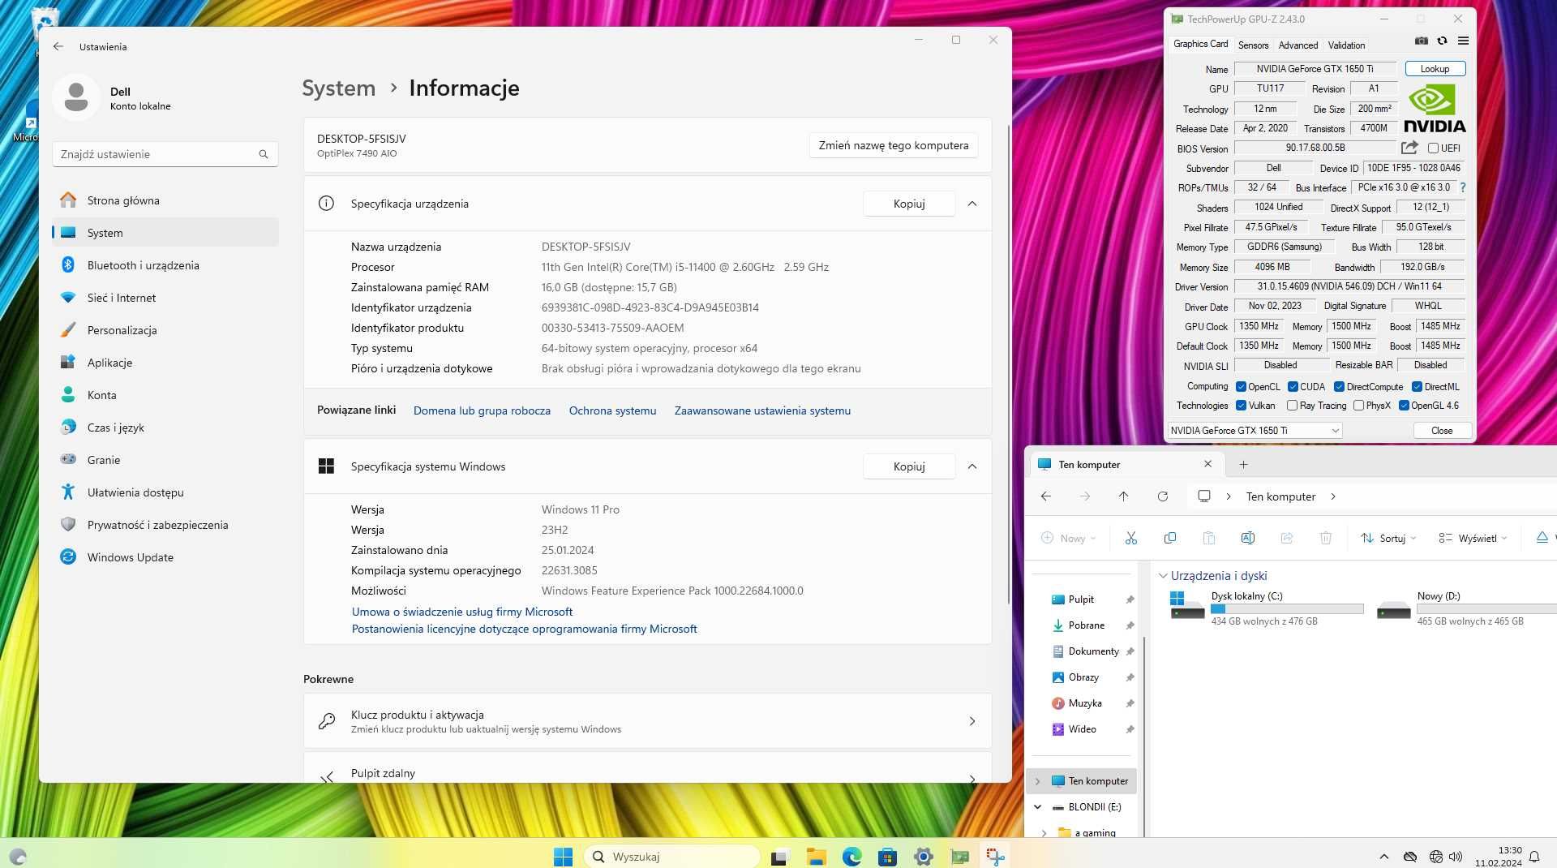
Task: Click the Nowy (D:) drive usage bar
Action: click(1486, 608)
